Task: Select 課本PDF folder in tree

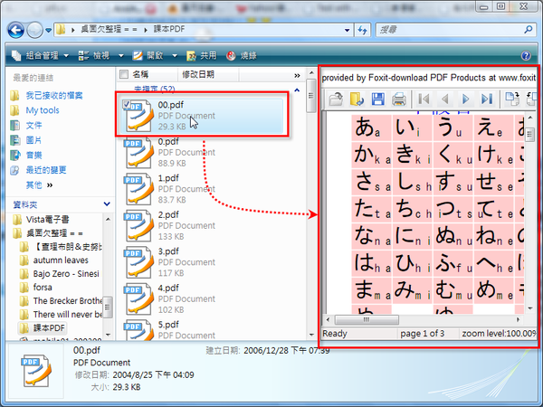Action: pos(49,327)
